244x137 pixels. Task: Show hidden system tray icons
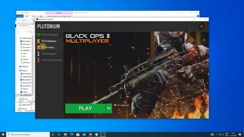tap(217, 134)
